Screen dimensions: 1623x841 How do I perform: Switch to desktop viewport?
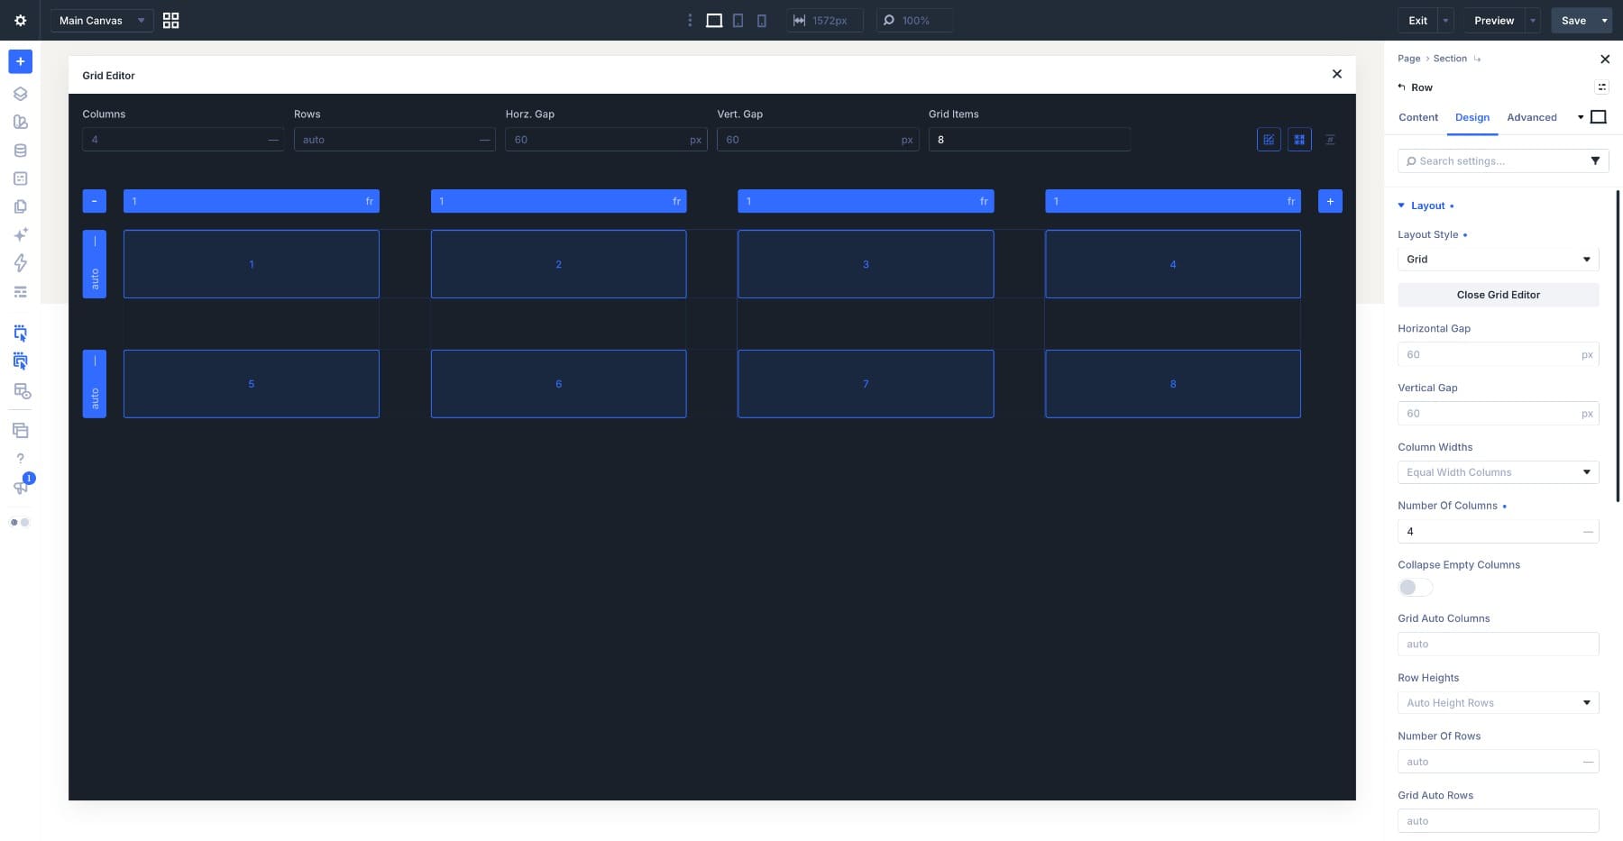[714, 20]
